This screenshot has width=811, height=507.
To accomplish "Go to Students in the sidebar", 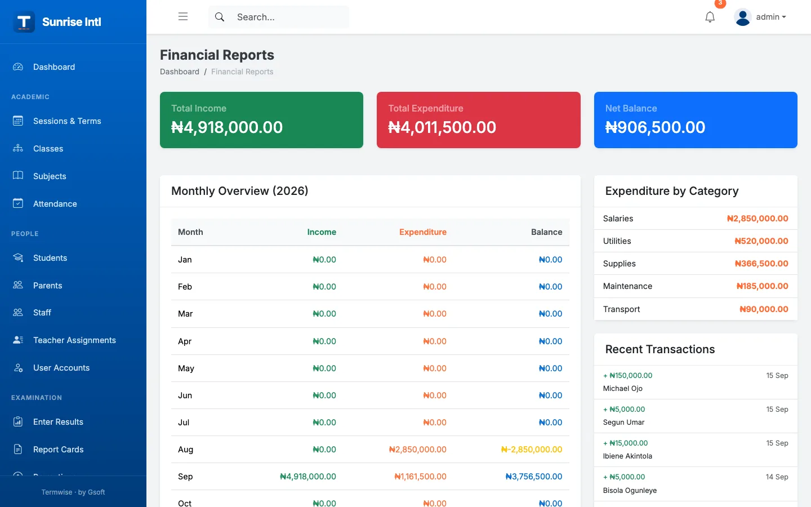I will coord(73,258).
